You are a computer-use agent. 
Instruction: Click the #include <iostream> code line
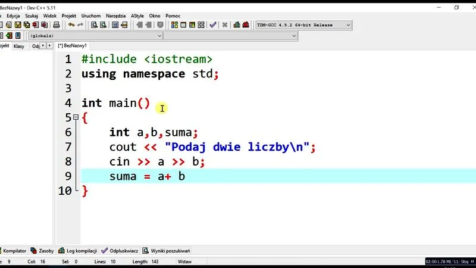pos(147,59)
